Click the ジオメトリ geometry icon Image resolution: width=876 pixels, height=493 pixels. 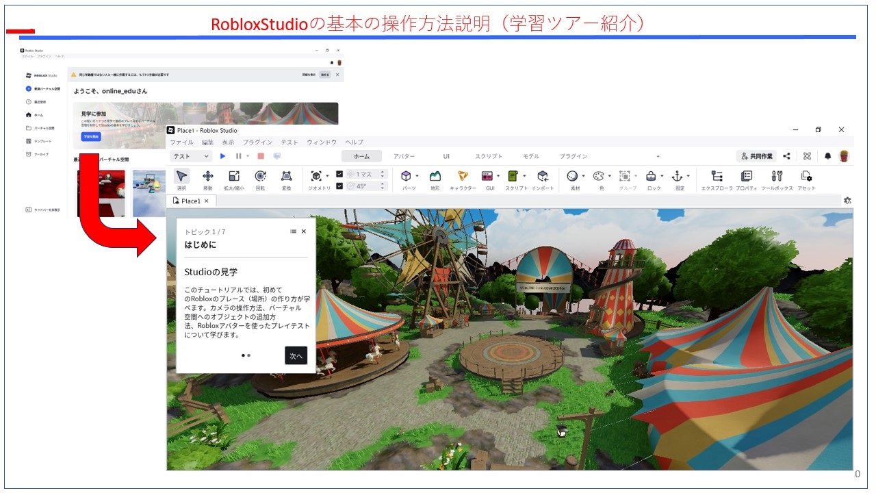316,176
